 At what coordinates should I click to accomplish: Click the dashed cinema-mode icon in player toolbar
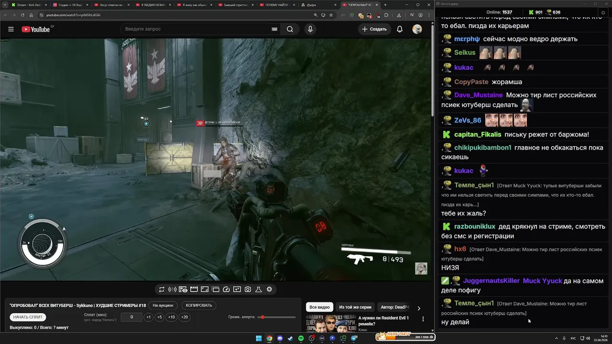pyautogui.click(x=216, y=290)
